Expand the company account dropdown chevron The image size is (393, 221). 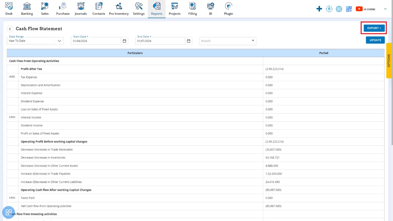tap(385, 9)
